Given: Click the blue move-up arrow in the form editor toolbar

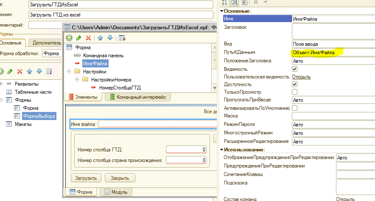Looking at the screenshot, I should click(x=101, y=38).
